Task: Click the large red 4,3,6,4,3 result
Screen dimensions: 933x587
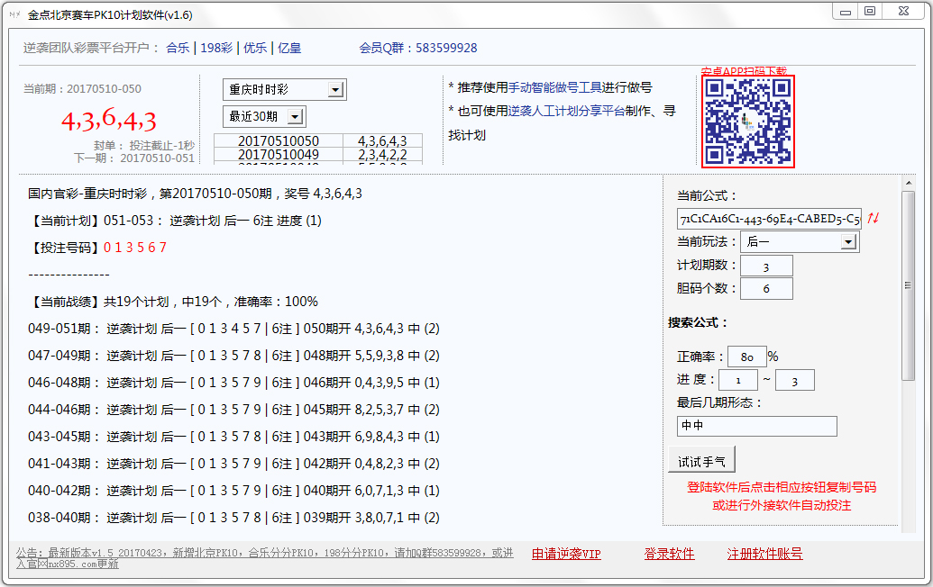Action: 109,120
